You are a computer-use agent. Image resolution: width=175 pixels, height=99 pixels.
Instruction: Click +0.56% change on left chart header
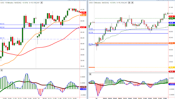tap(25, 3)
